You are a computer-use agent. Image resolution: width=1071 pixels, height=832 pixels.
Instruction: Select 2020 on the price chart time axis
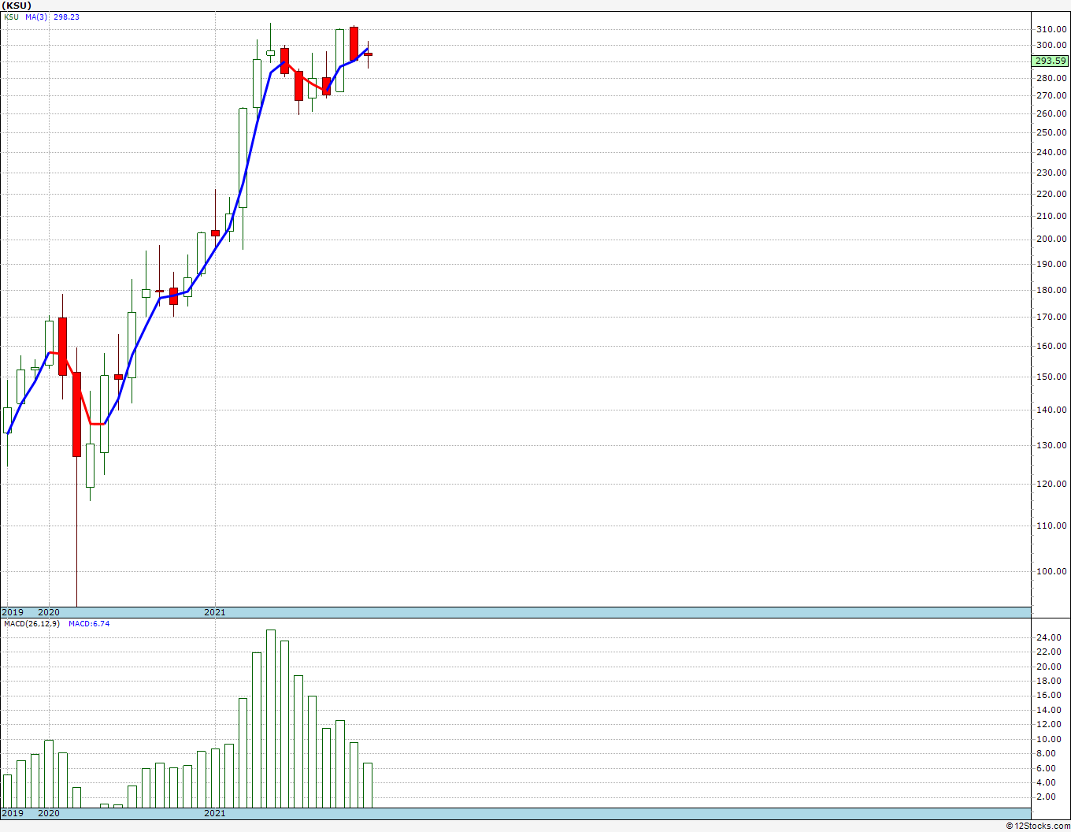tap(49, 612)
